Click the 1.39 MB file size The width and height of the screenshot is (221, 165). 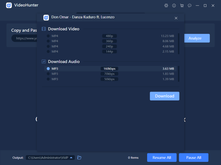pyautogui.click(x=168, y=79)
